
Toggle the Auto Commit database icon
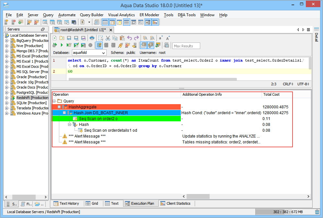click(x=99, y=45)
